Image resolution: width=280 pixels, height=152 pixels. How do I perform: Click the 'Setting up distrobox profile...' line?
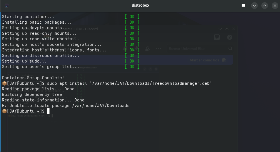click(41, 56)
